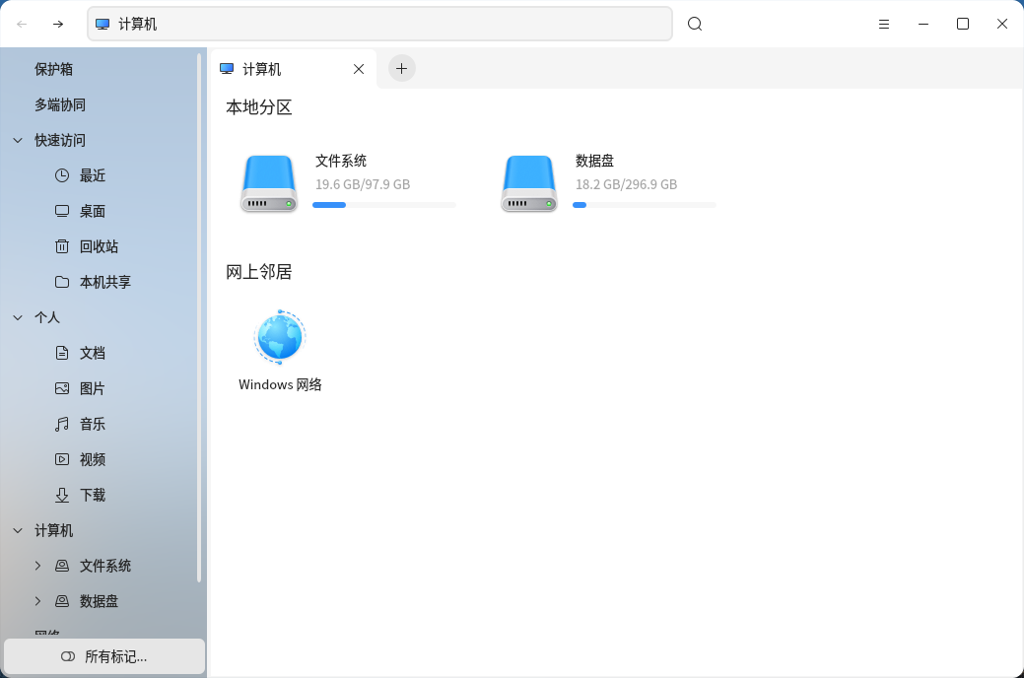Click the video icon for 视频

coord(62,459)
